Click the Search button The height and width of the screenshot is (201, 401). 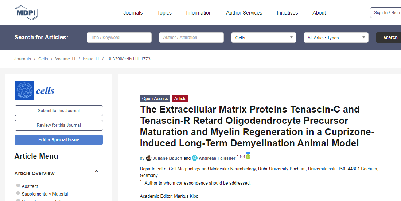(x=389, y=38)
